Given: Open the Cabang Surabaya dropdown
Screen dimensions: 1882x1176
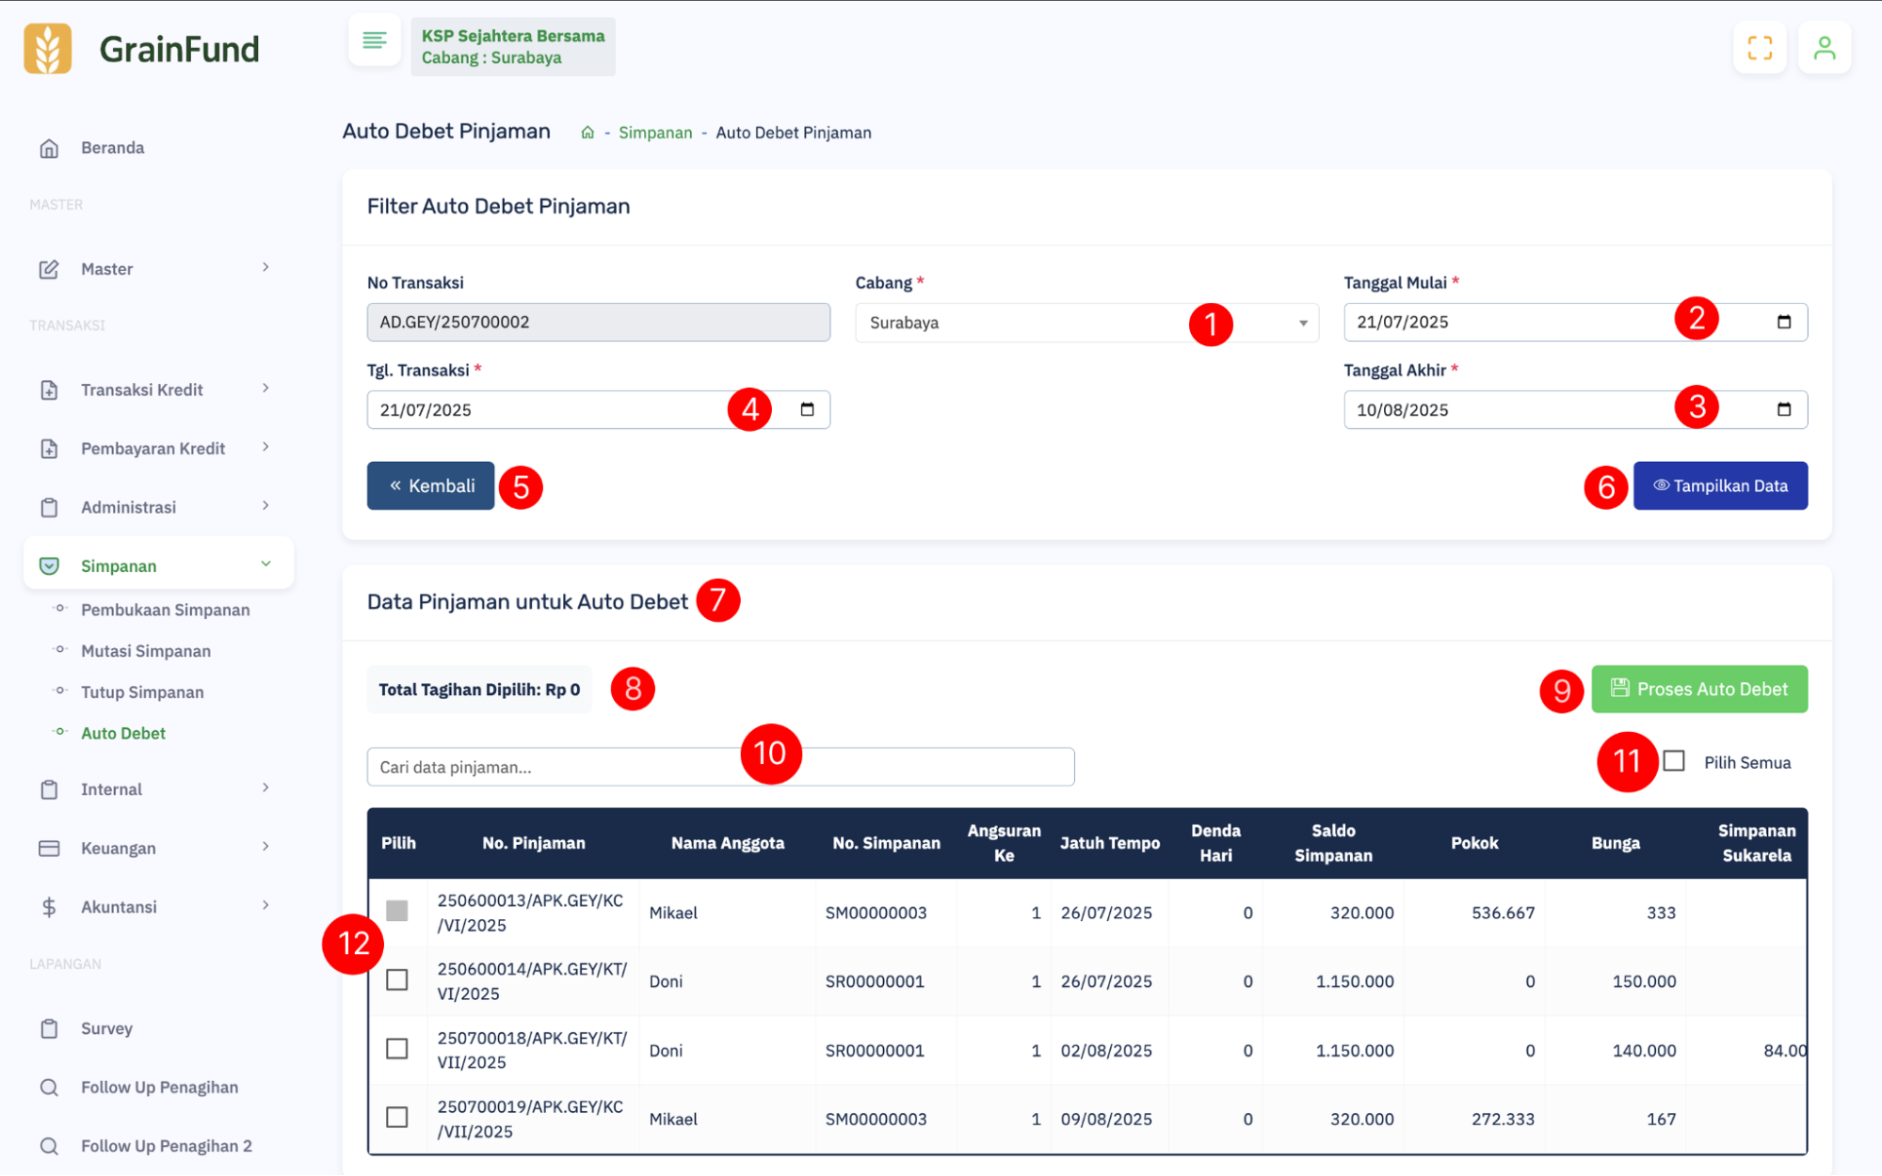Looking at the screenshot, I should coord(1086,323).
